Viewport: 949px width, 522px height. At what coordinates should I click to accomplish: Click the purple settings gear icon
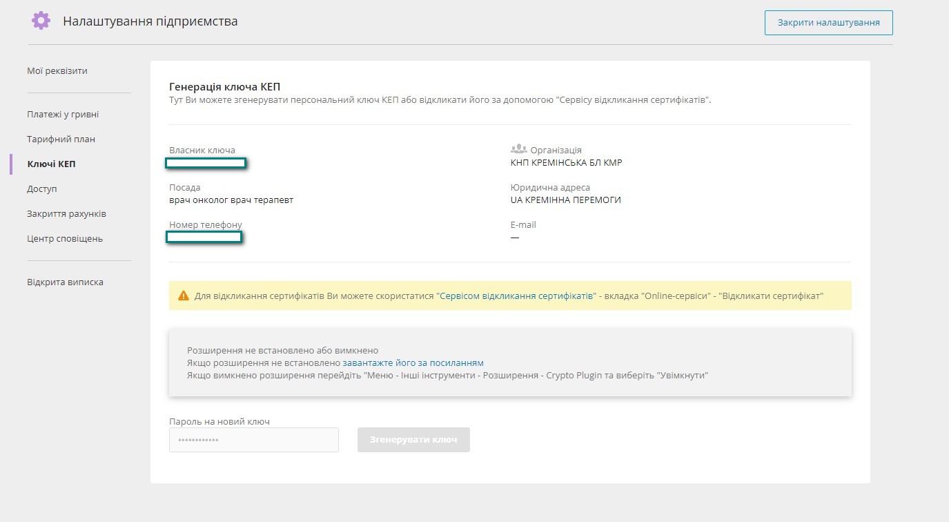click(41, 21)
